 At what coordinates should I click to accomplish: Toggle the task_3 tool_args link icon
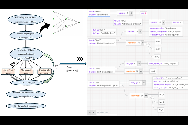[140, 32]
